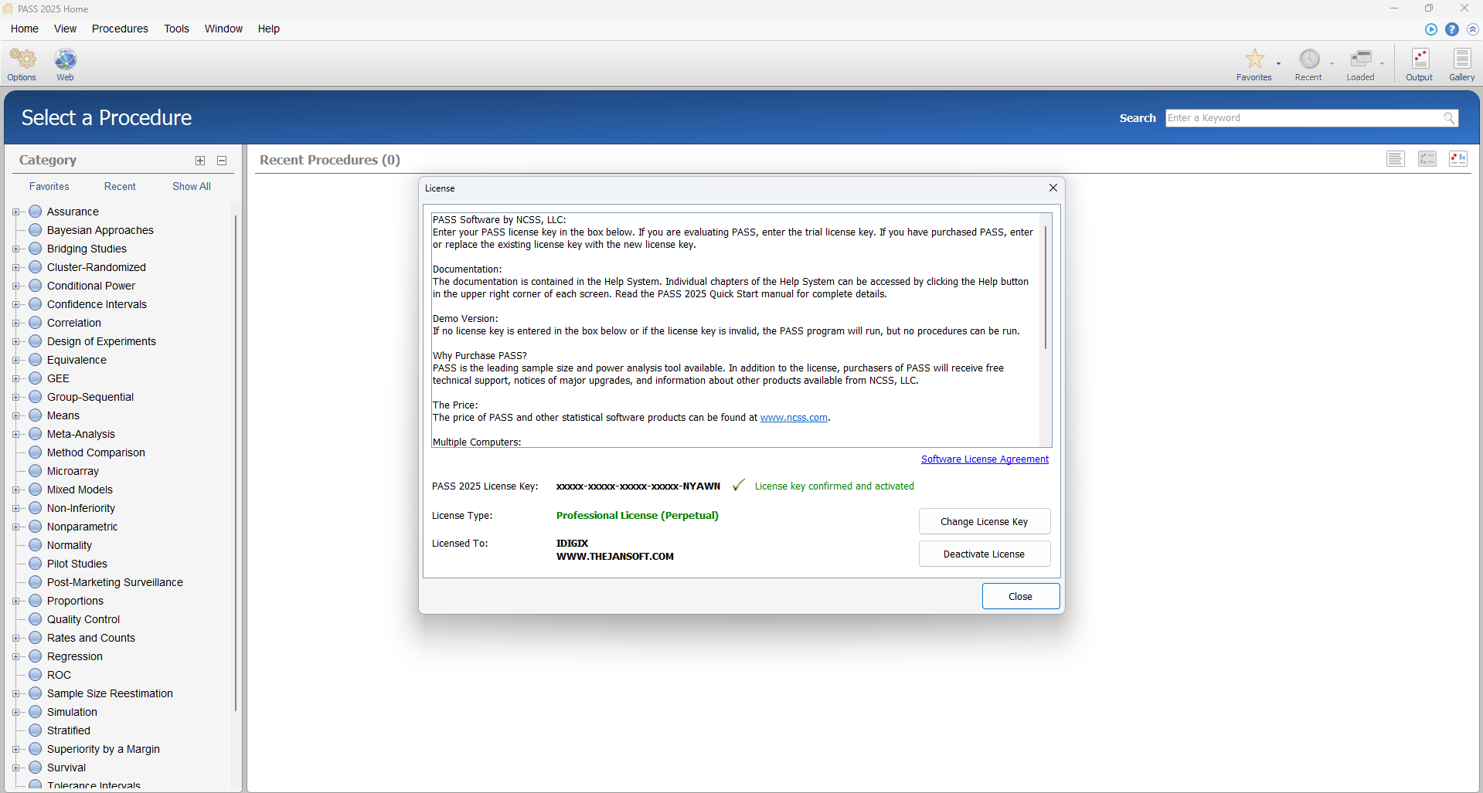Open the Procedures menu
Image resolution: width=1483 pixels, height=793 pixels.
[x=120, y=29]
